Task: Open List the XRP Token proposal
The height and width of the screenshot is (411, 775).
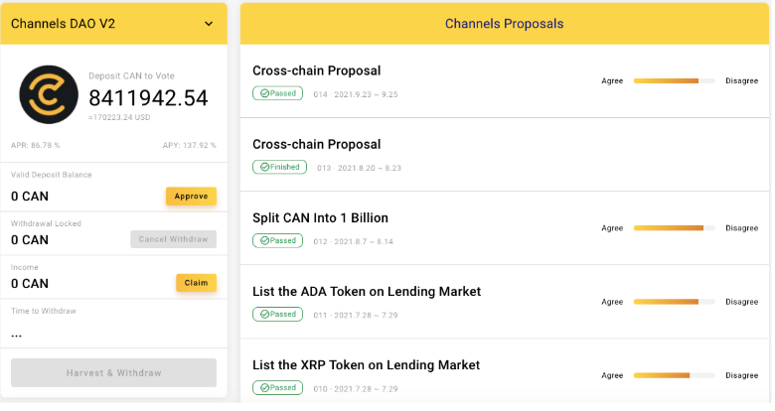Action: 366,364
